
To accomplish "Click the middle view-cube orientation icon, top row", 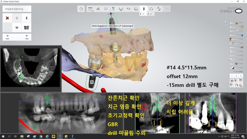I will (x=236, y=81).
